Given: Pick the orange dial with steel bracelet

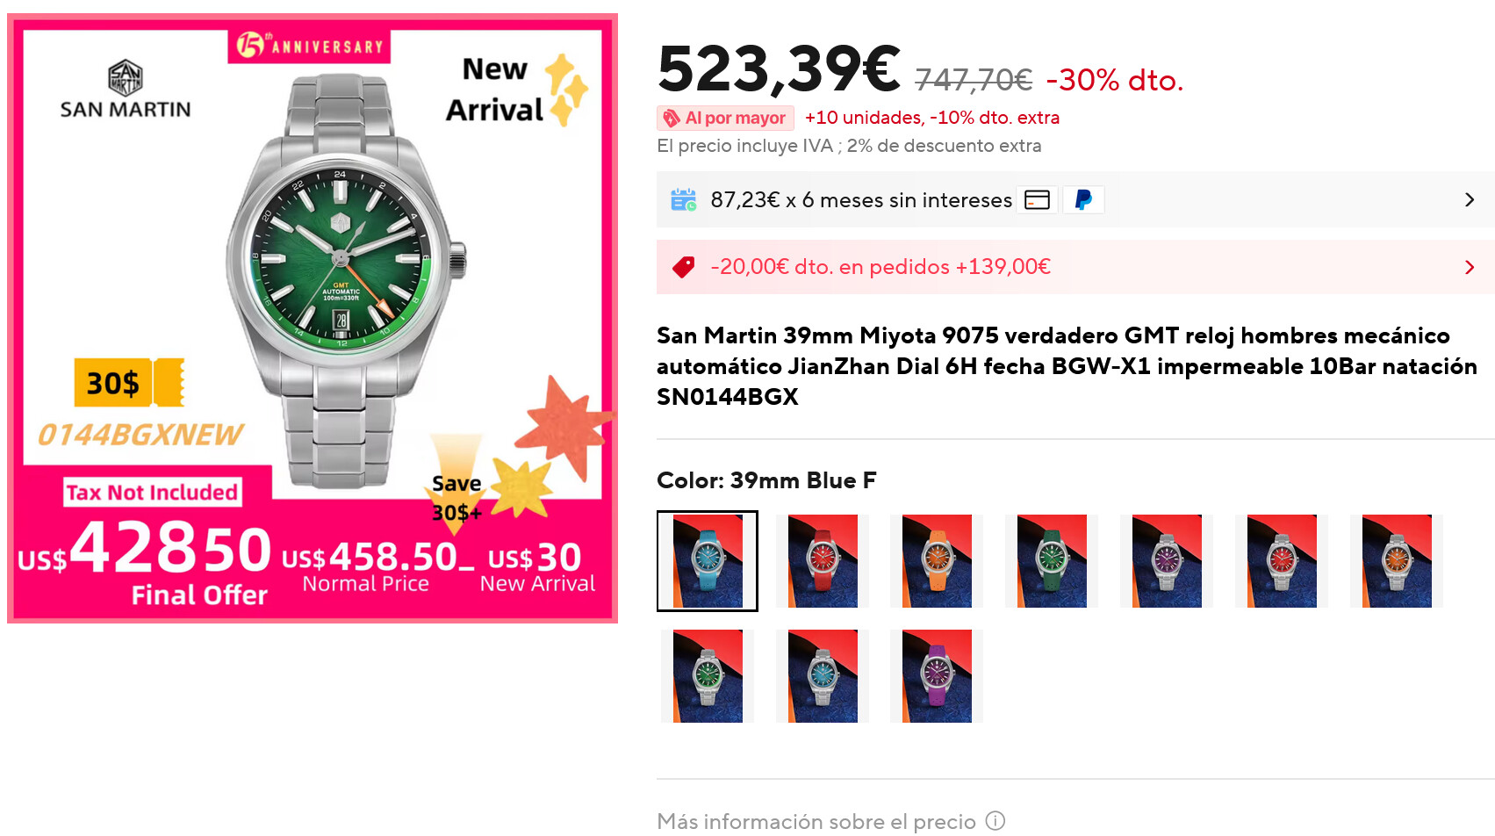Looking at the screenshot, I should pos(1397,561).
